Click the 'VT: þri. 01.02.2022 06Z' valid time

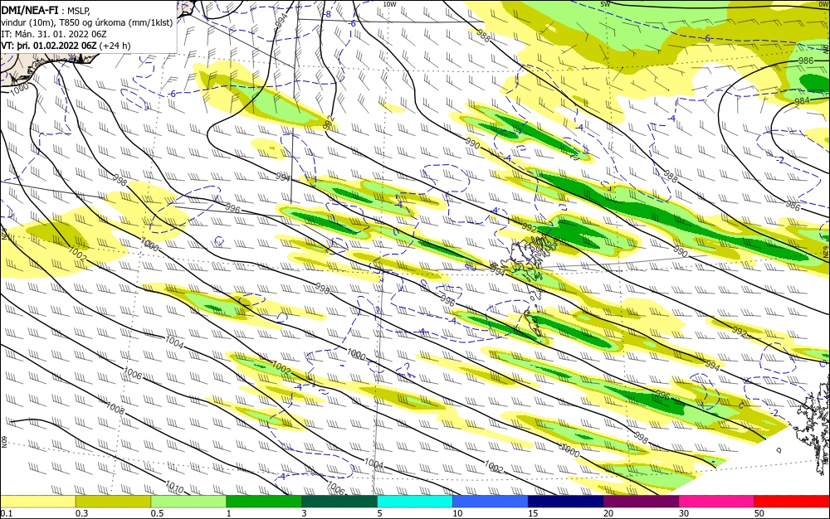point(49,46)
